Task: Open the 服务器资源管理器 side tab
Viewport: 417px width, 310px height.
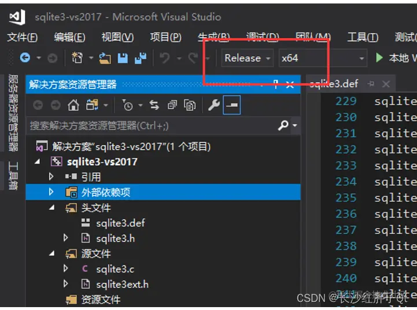Action: pos(13,113)
